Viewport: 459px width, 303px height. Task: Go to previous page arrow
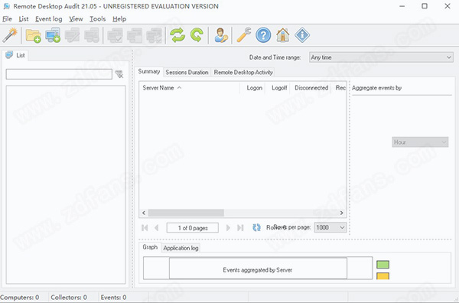click(x=157, y=228)
